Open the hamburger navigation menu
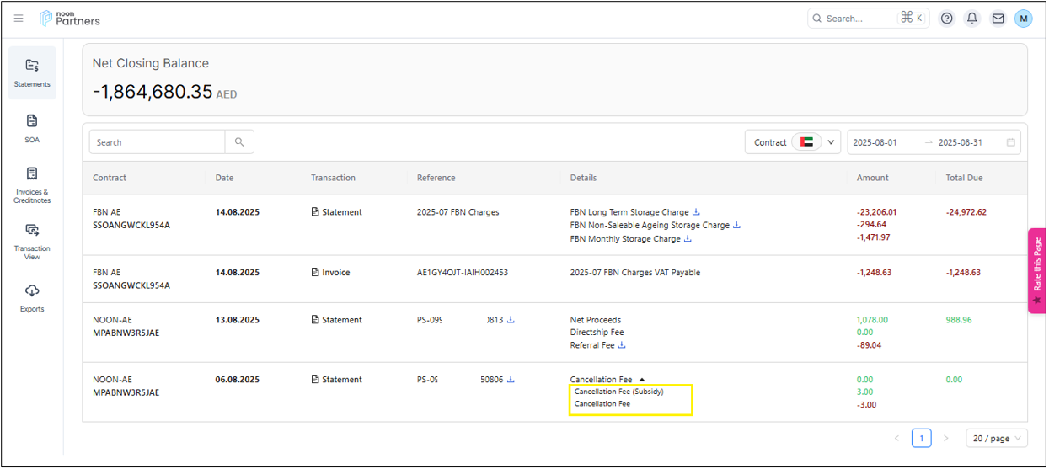The image size is (1049, 469). click(19, 19)
